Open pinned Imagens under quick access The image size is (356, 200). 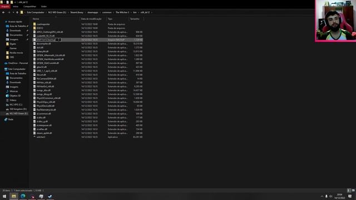(x=14, y=39)
